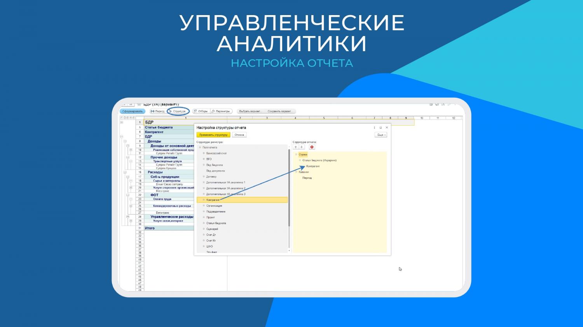This screenshot has width=583, height=327.
Task: Expand the Договор field node
Action: (x=204, y=176)
